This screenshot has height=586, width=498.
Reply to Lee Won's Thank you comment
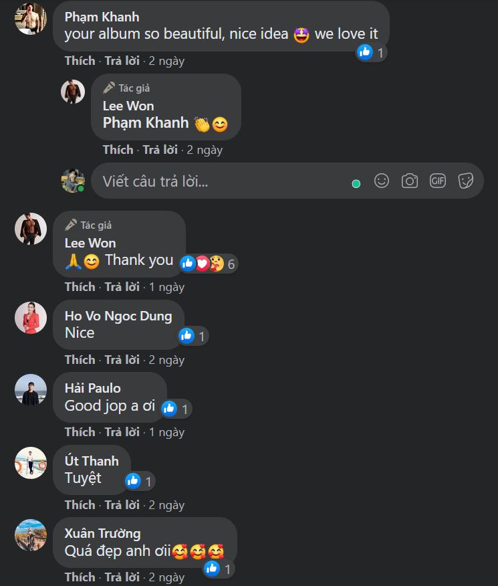[x=122, y=287]
